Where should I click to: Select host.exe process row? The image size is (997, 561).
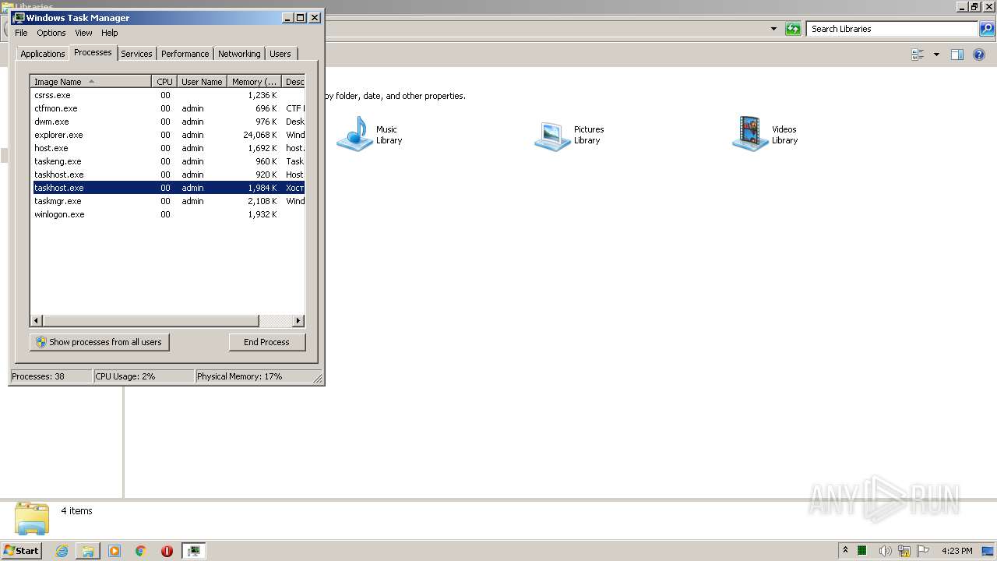coord(167,148)
